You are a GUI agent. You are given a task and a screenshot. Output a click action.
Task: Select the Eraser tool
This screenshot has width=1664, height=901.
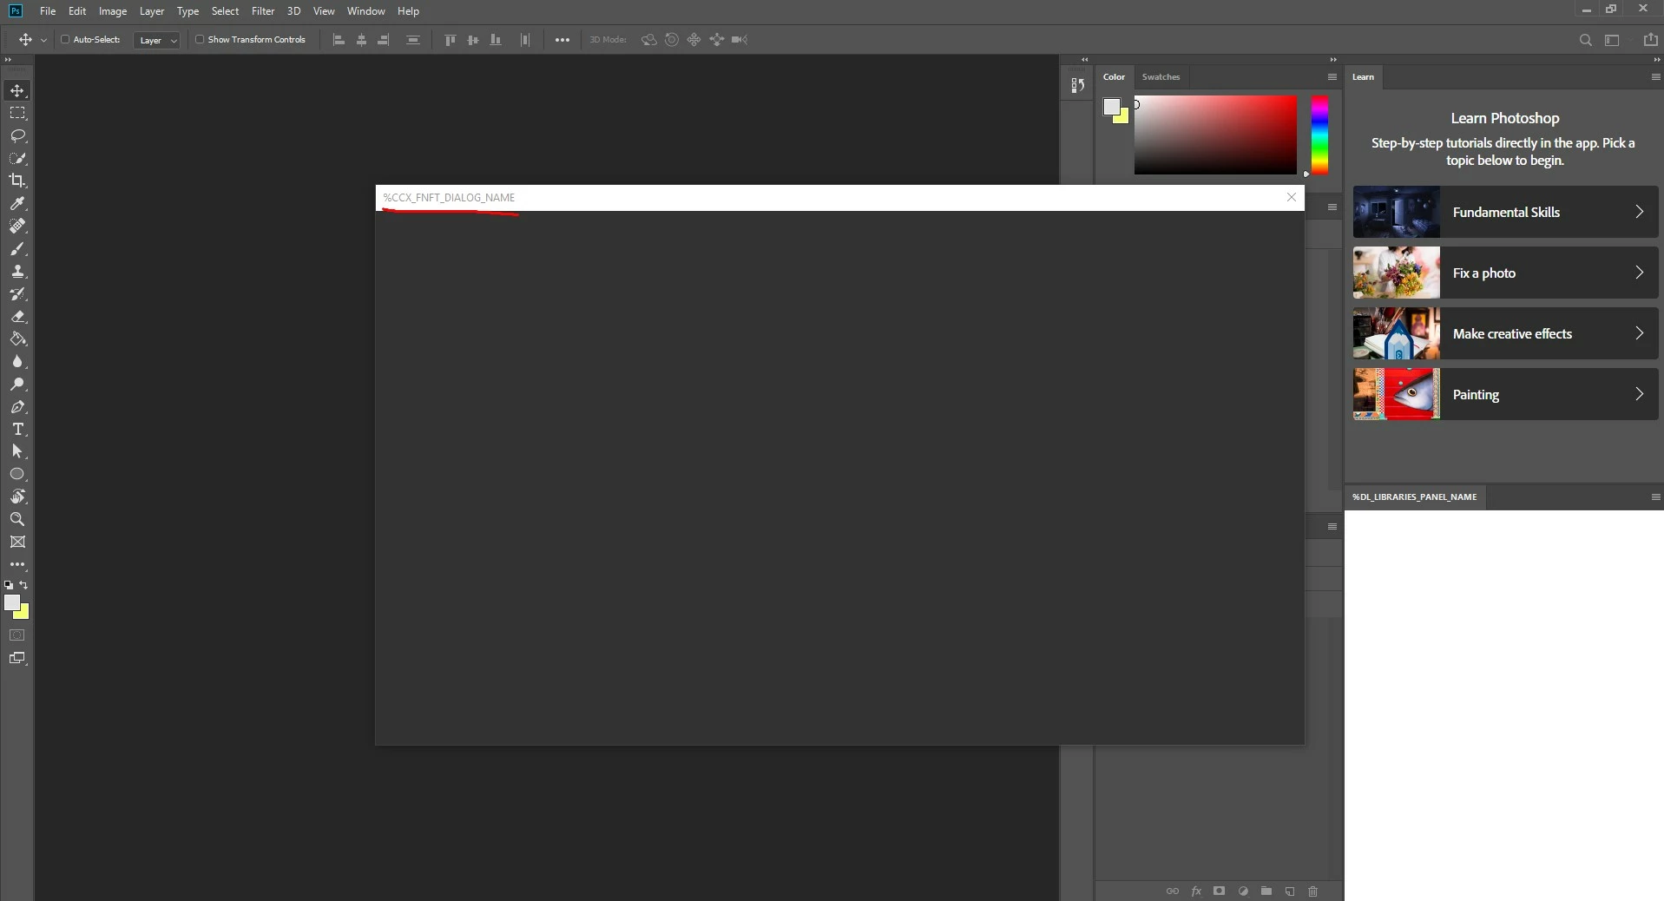click(x=17, y=317)
